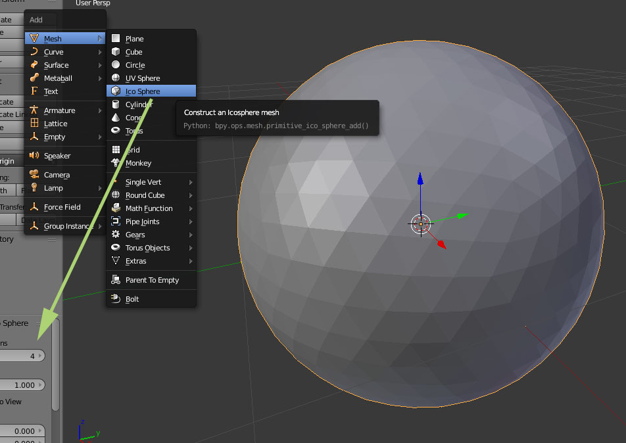Click the Camera icon
Image resolution: width=626 pixels, height=443 pixels.
pyautogui.click(x=34, y=174)
